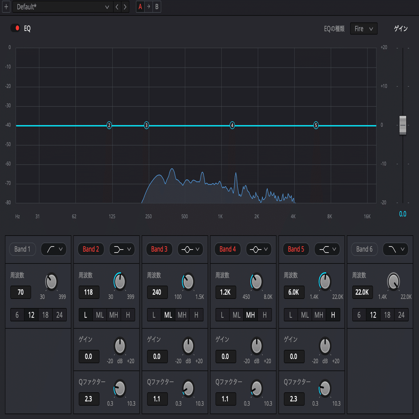Click the Band 3 Q factor knob
The width and height of the screenshot is (419, 419).
188,388
